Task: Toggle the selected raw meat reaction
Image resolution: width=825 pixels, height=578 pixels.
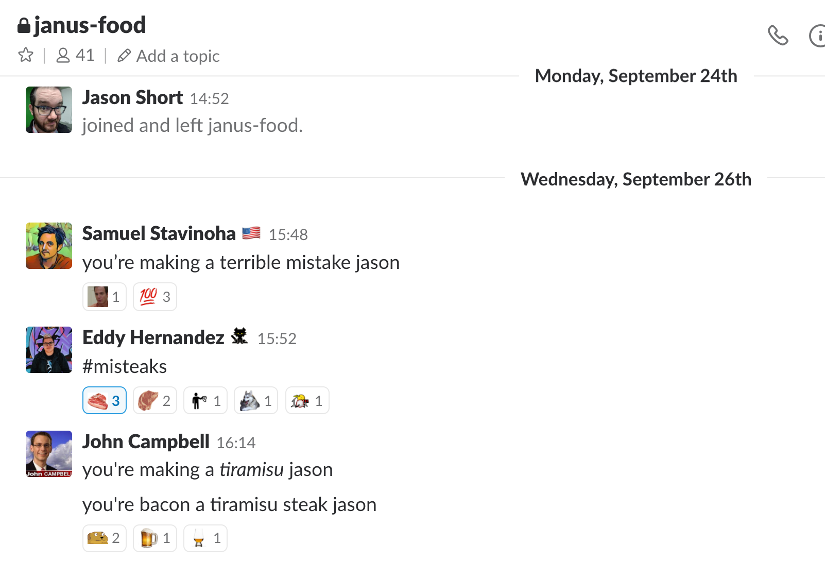Action: (105, 400)
